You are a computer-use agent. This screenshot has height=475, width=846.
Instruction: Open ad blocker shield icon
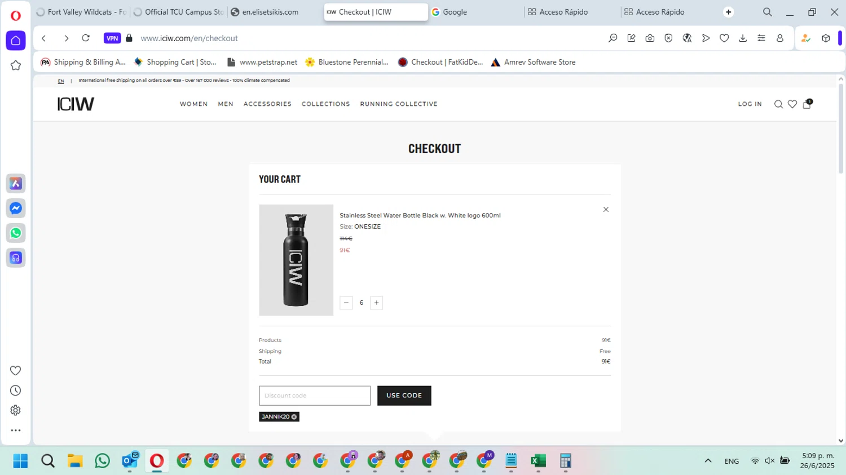click(x=669, y=38)
